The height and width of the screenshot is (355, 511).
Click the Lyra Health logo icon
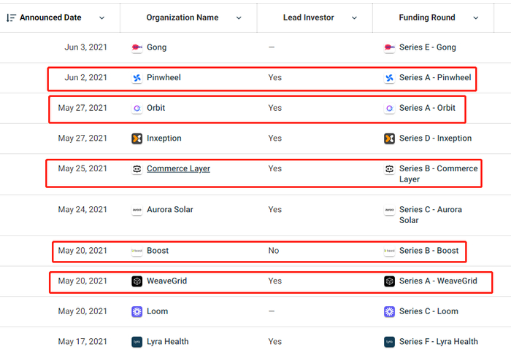tap(137, 342)
